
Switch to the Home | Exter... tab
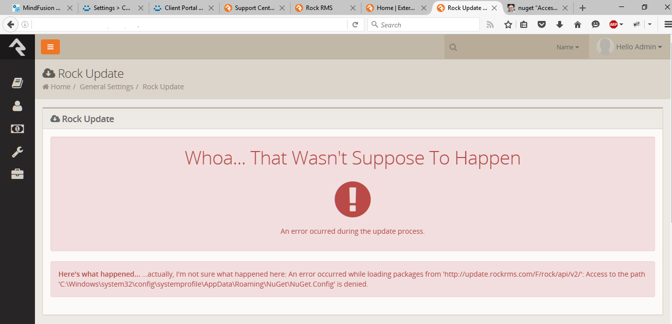tap(396, 8)
